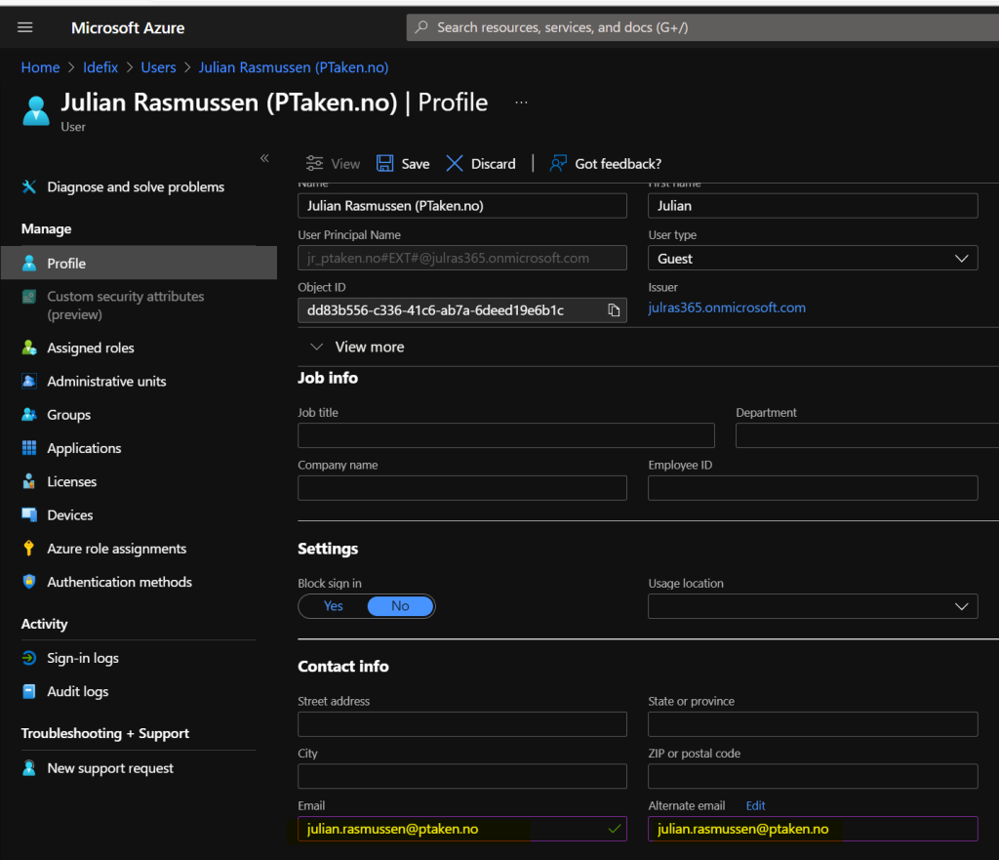Click the View settings sliders icon
The image size is (999, 860).
click(x=314, y=164)
